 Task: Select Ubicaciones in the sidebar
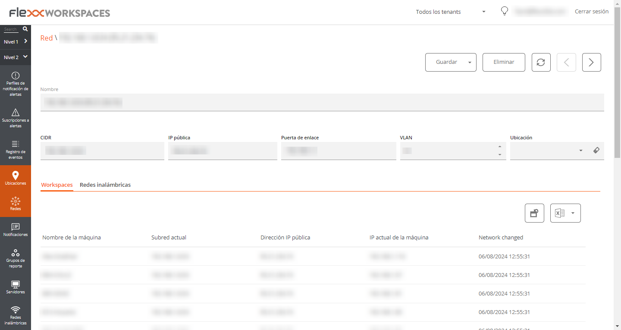tap(16, 178)
